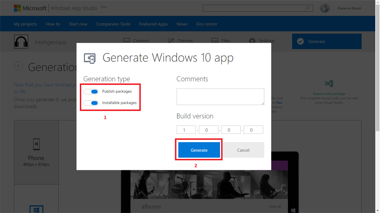
Task: Go to Featured Apps
Action: (153, 24)
